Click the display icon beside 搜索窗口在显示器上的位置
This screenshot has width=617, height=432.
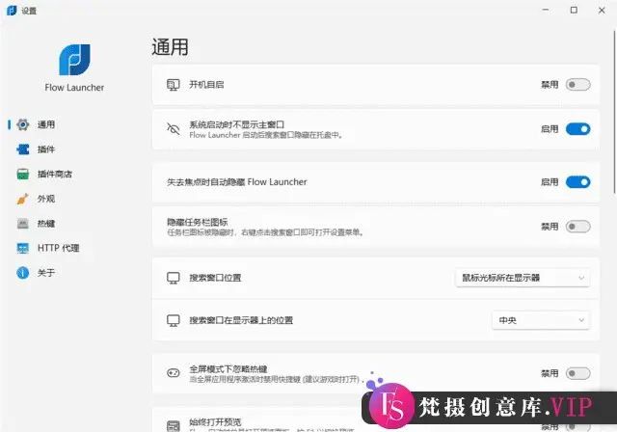[174, 320]
